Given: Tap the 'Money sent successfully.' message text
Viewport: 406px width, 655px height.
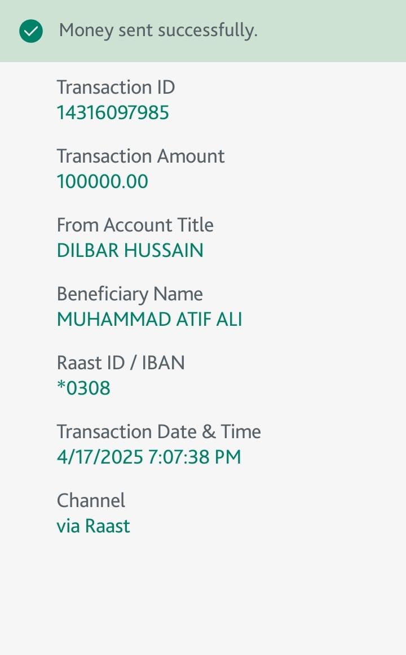Looking at the screenshot, I should pos(158,30).
